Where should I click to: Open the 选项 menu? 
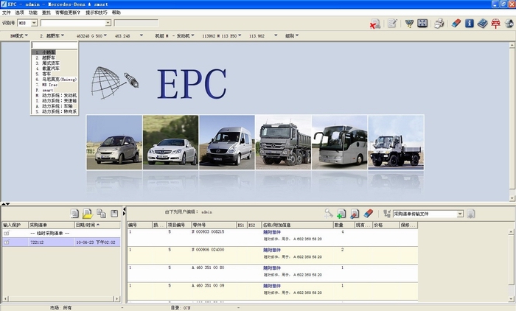pos(19,13)
